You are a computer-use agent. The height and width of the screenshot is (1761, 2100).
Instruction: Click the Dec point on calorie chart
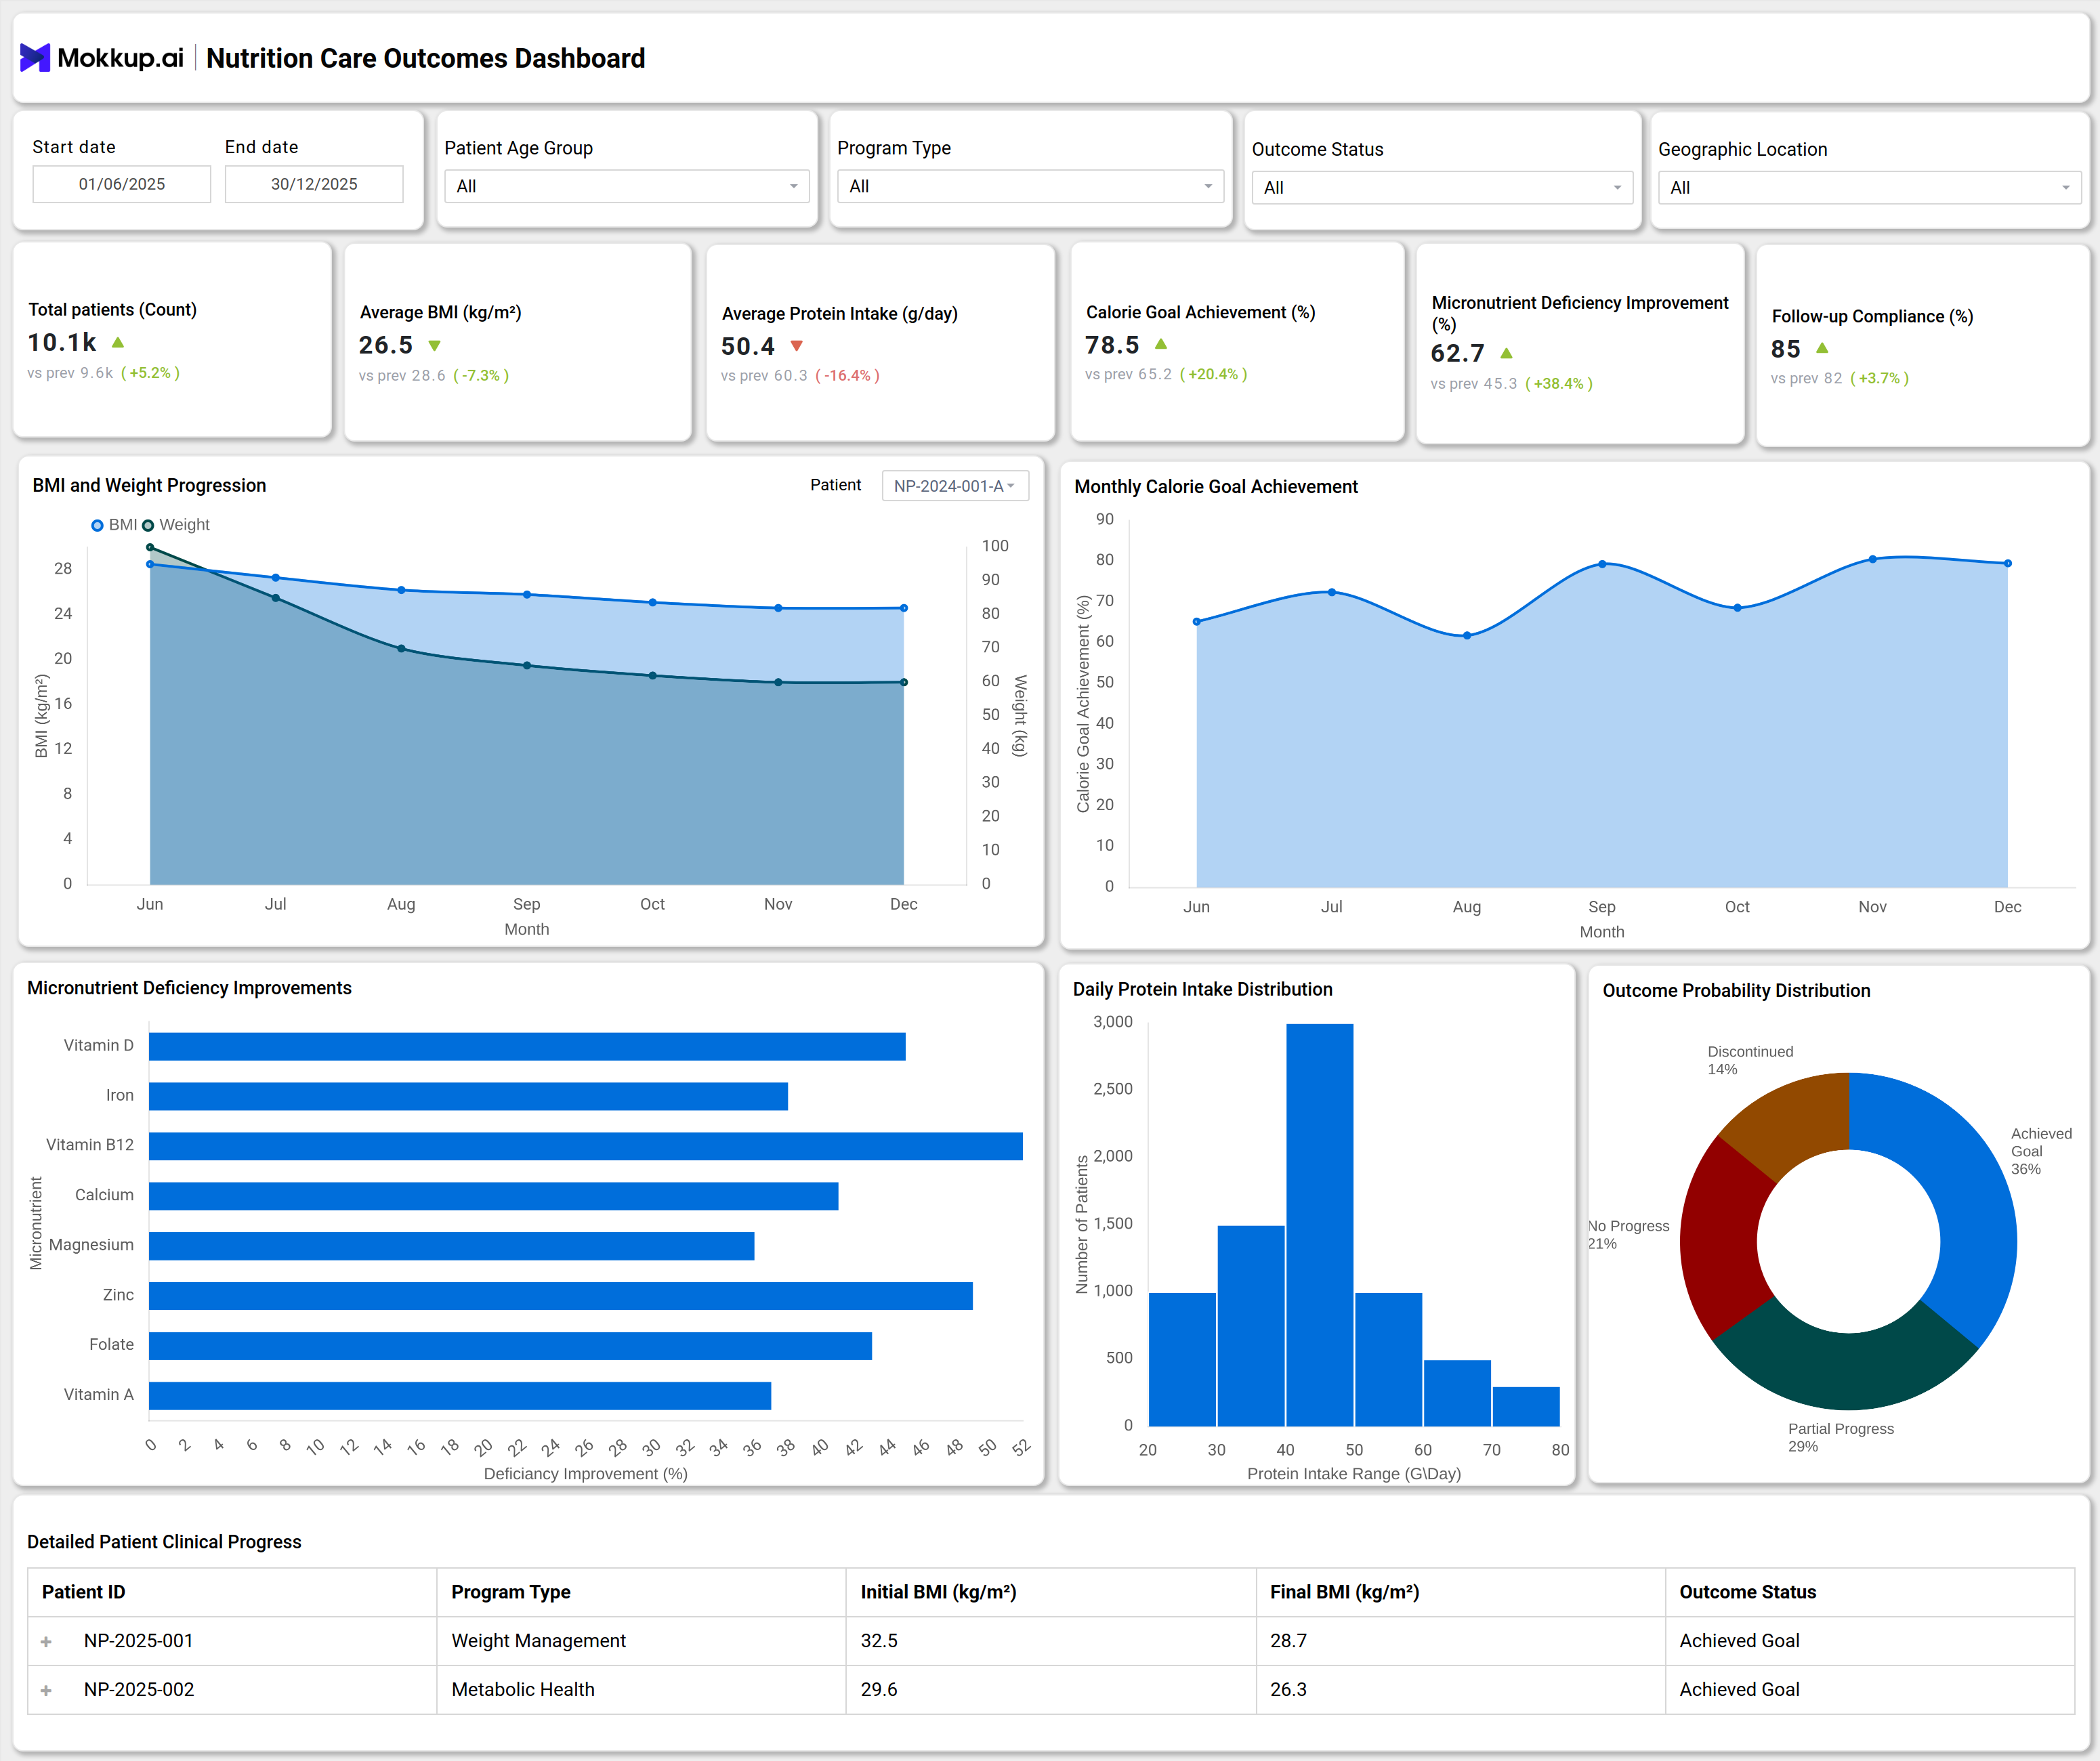(x=2008, y=563)
